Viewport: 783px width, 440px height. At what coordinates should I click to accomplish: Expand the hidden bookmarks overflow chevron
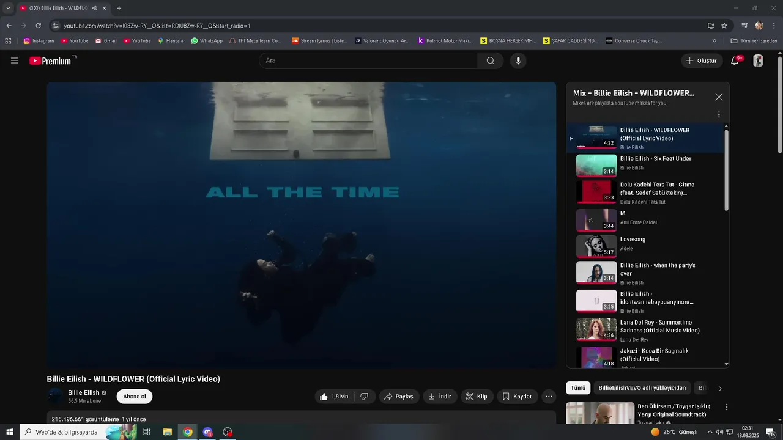point(714,41)
